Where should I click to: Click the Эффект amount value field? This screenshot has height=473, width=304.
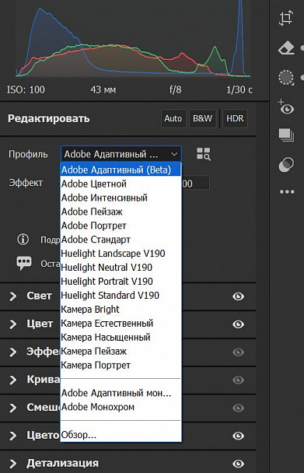195,183
